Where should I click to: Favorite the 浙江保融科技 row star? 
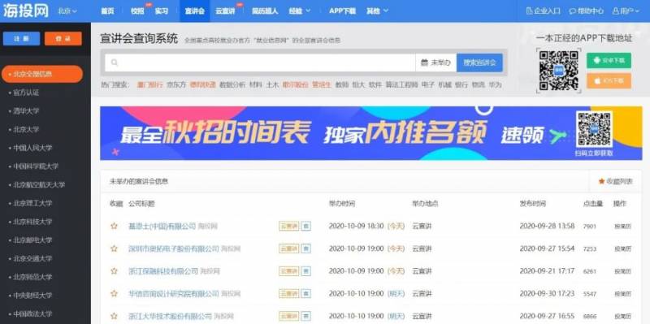pos(114,271)
